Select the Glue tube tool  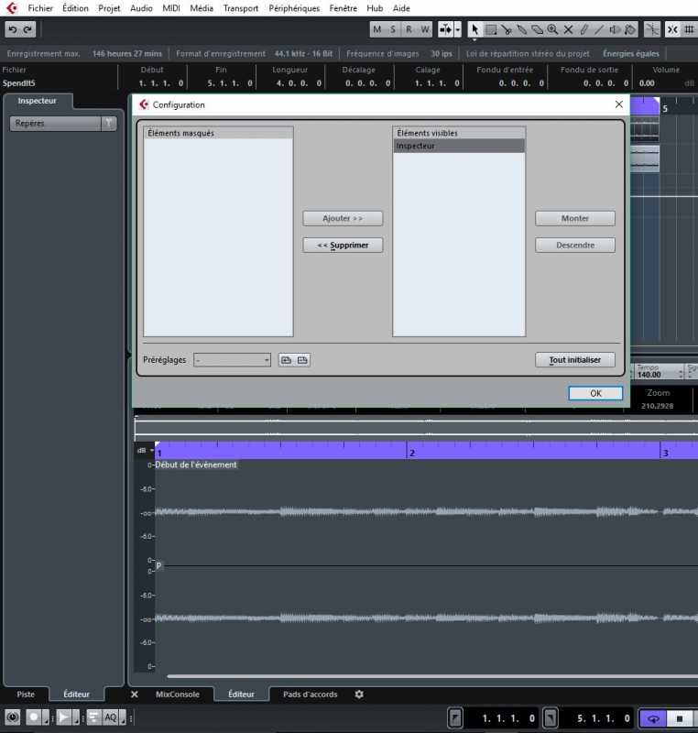coord(521,29)
